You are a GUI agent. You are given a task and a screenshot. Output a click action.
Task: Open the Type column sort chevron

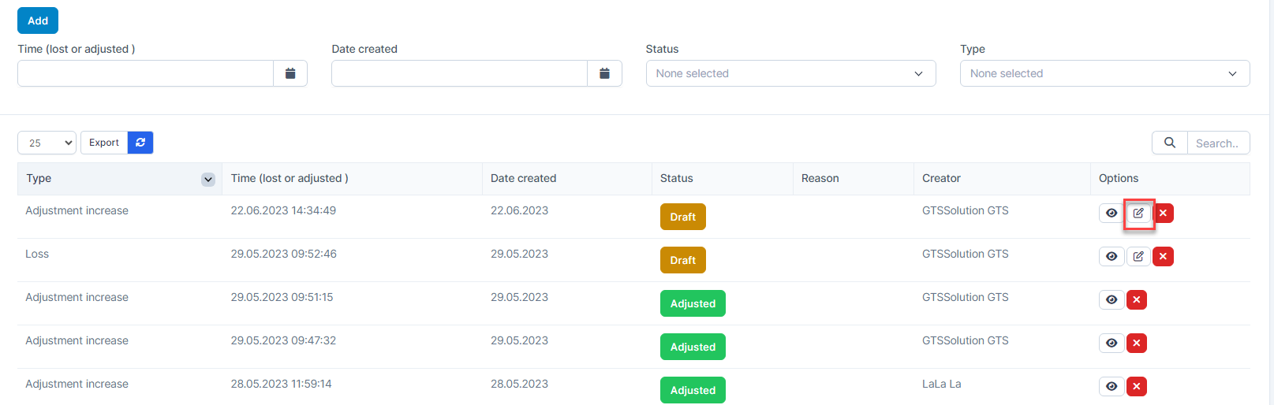click(x=208, y=180)
